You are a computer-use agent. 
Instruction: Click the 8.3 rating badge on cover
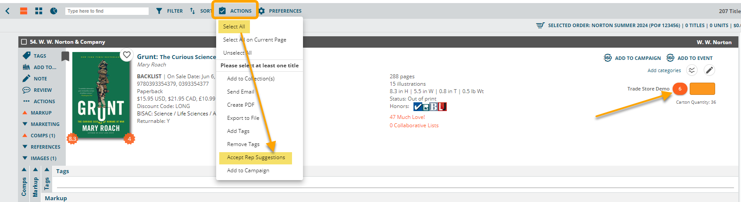[x=72, y=139]
